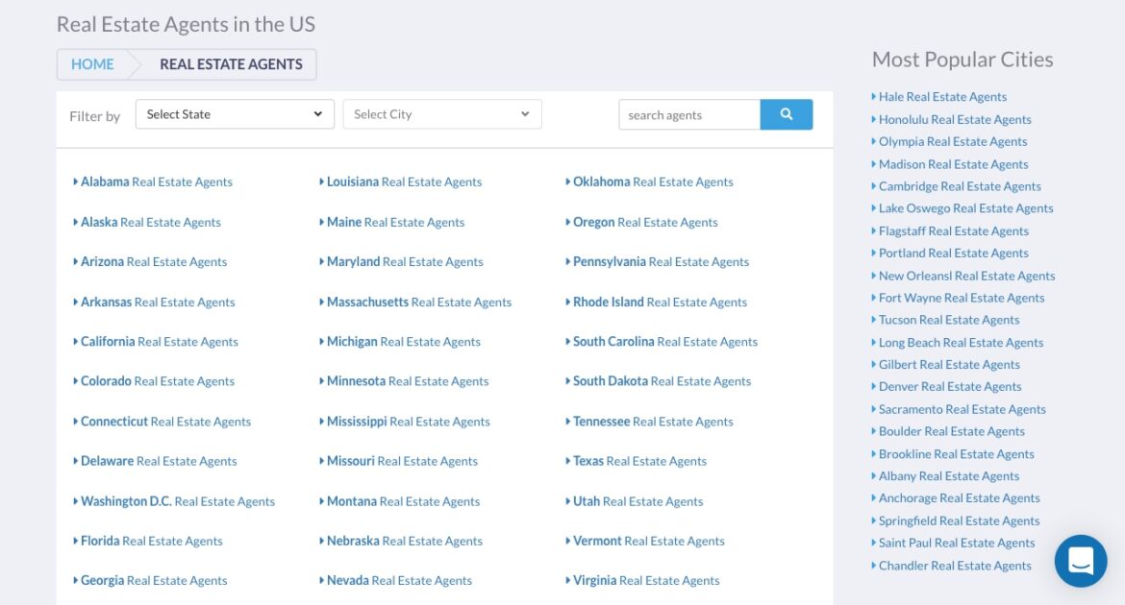
Task: Visit Oklahoma Real Estate Agents page
Action: (x=653, y=181)
